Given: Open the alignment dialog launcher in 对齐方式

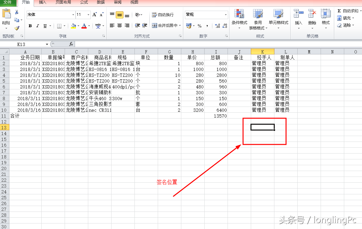Looking at the screenshot, I should pos(180,36).
